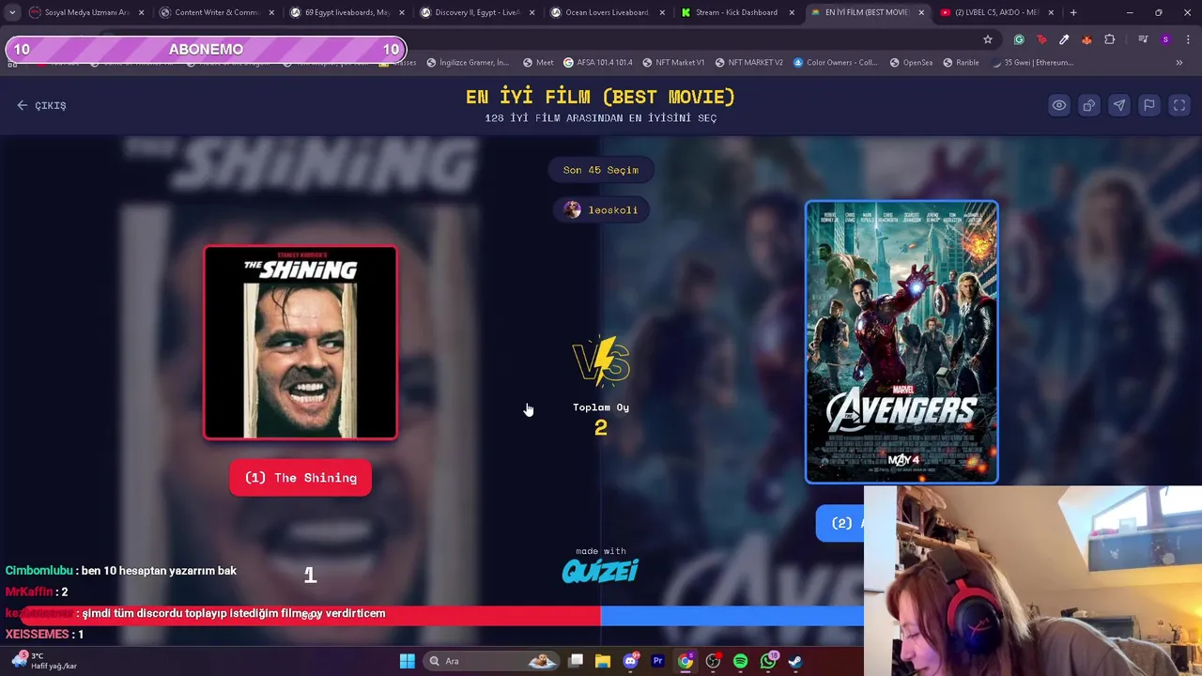Image resolution: width=1202 pixels, height=676 pixels.
Task: Open NFT Market V1 bookmark
Action: tap(673, 63)
